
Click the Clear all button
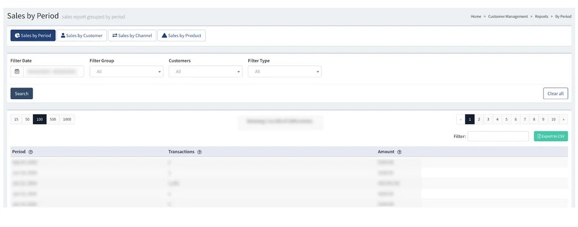(555, 94)
